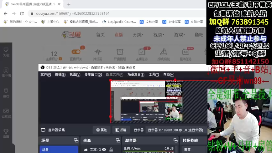The width and height of the screenshot is (272, 153).
Task: Go to 首页 on Douyu
Action: [100, 35]
